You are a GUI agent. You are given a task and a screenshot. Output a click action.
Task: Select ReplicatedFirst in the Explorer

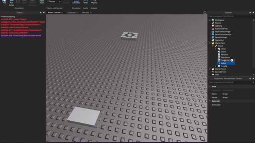pos(221,29)
